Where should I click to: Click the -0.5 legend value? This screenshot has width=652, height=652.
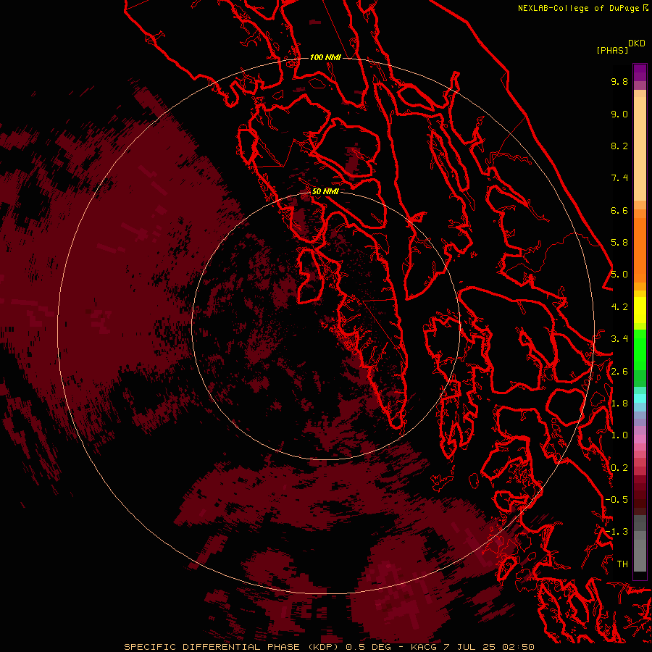point(617,500)
